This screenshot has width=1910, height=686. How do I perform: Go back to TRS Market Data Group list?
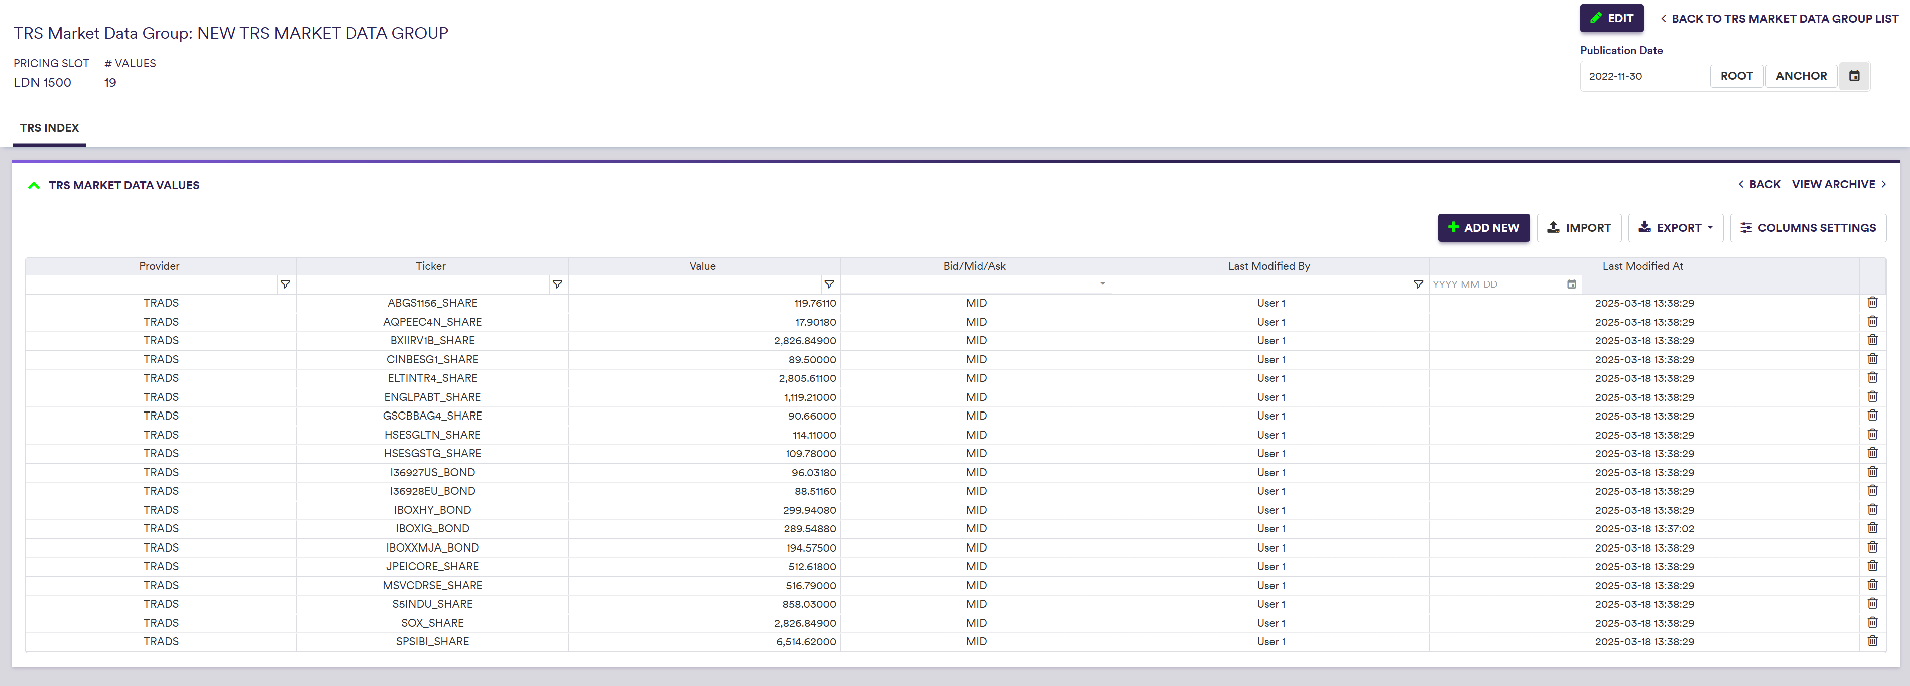(x=1779, y=19)
